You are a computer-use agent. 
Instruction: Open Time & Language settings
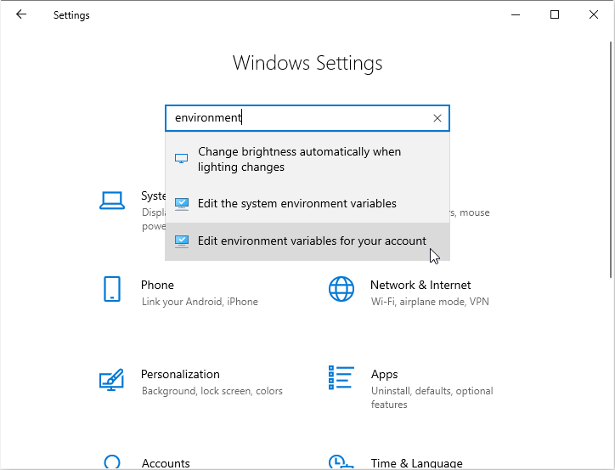[416, 463]
